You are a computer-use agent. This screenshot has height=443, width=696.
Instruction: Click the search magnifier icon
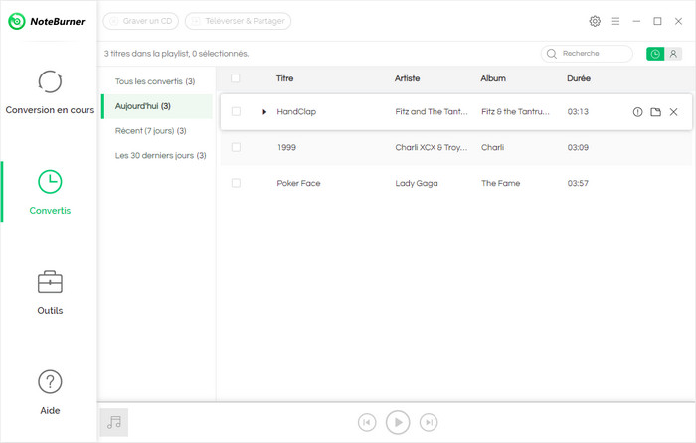551,54
